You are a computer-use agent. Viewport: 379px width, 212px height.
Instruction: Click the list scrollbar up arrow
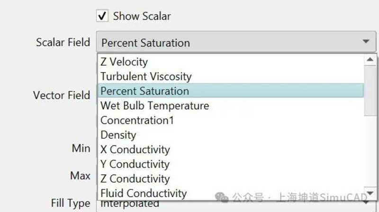(370, 59)
